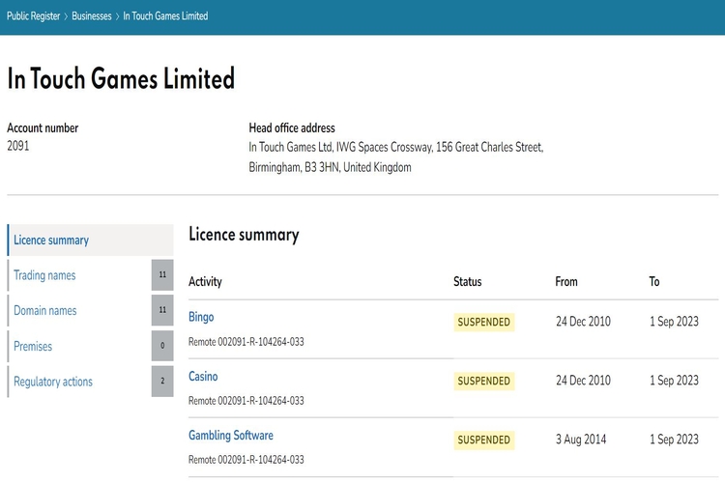Click the Activity column header

(x=205, y=281)
